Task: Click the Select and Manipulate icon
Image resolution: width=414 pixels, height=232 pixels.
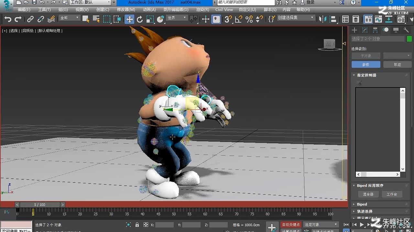Action: (206, 19)
